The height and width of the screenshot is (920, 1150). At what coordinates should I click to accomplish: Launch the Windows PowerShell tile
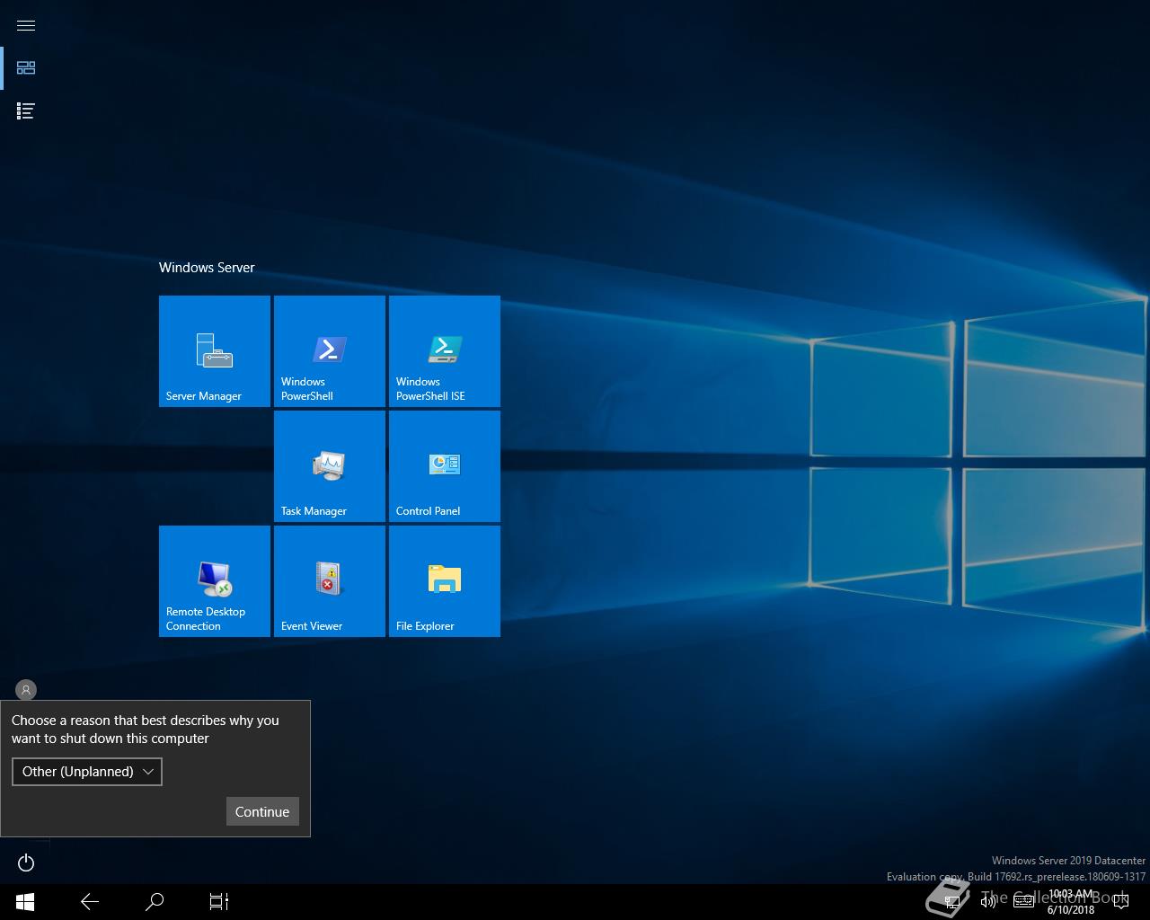[330, 351]
